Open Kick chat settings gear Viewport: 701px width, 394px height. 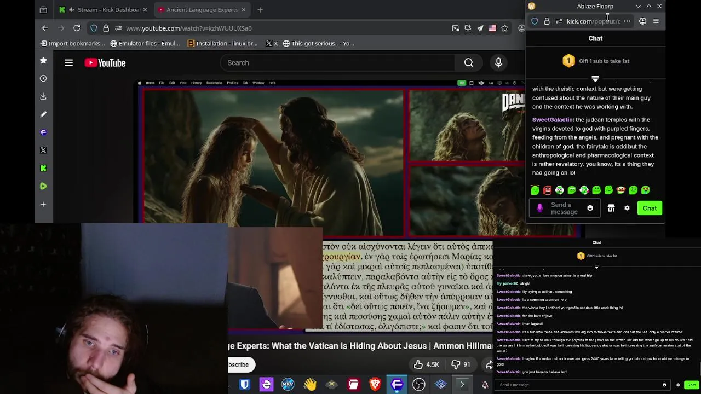click(627, 208)
